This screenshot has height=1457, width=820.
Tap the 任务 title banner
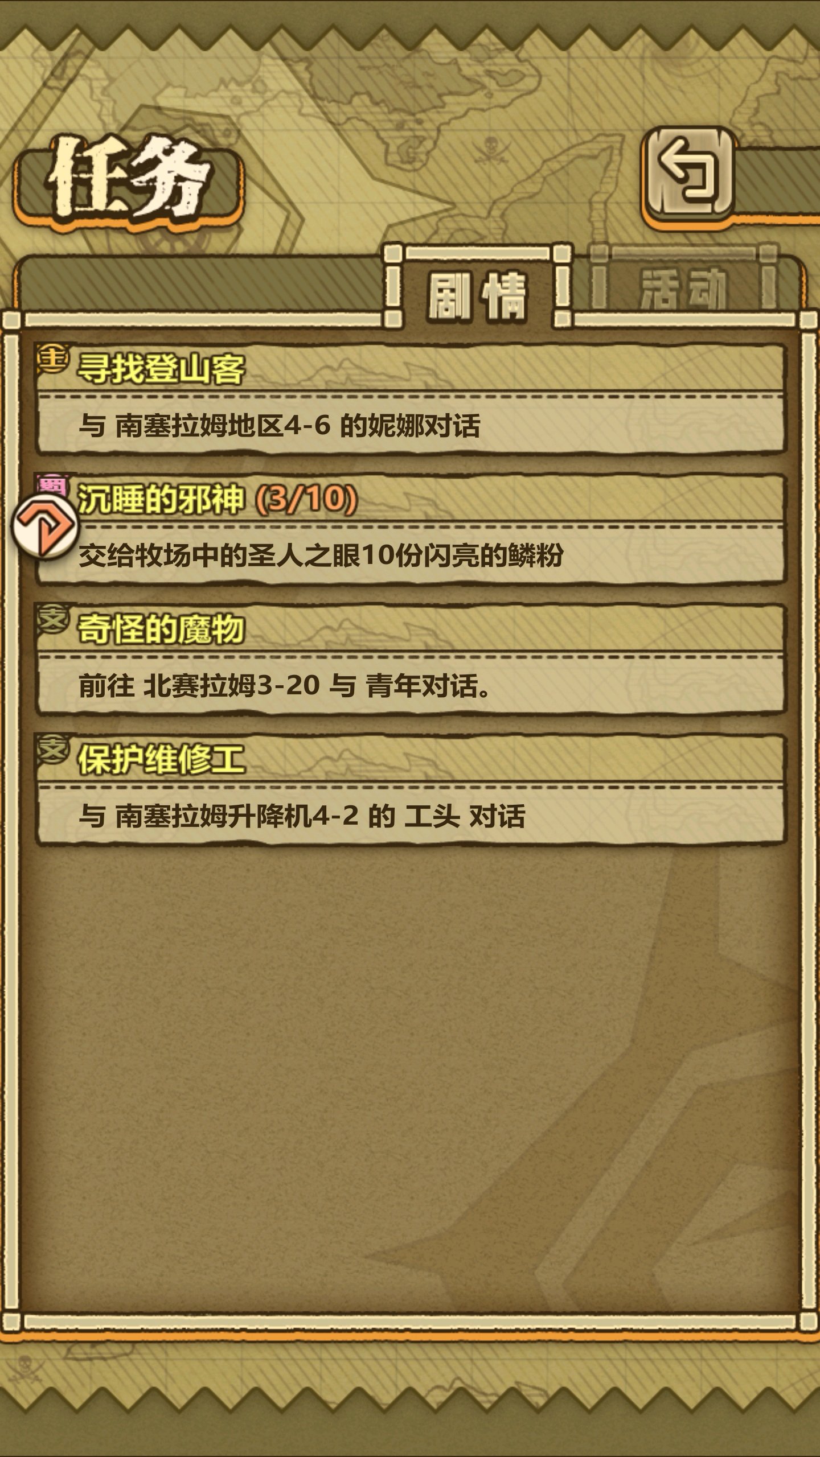(x=129, y=183)
